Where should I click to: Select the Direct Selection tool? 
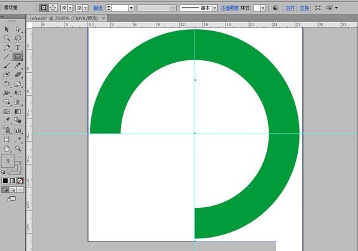[18, 29]
